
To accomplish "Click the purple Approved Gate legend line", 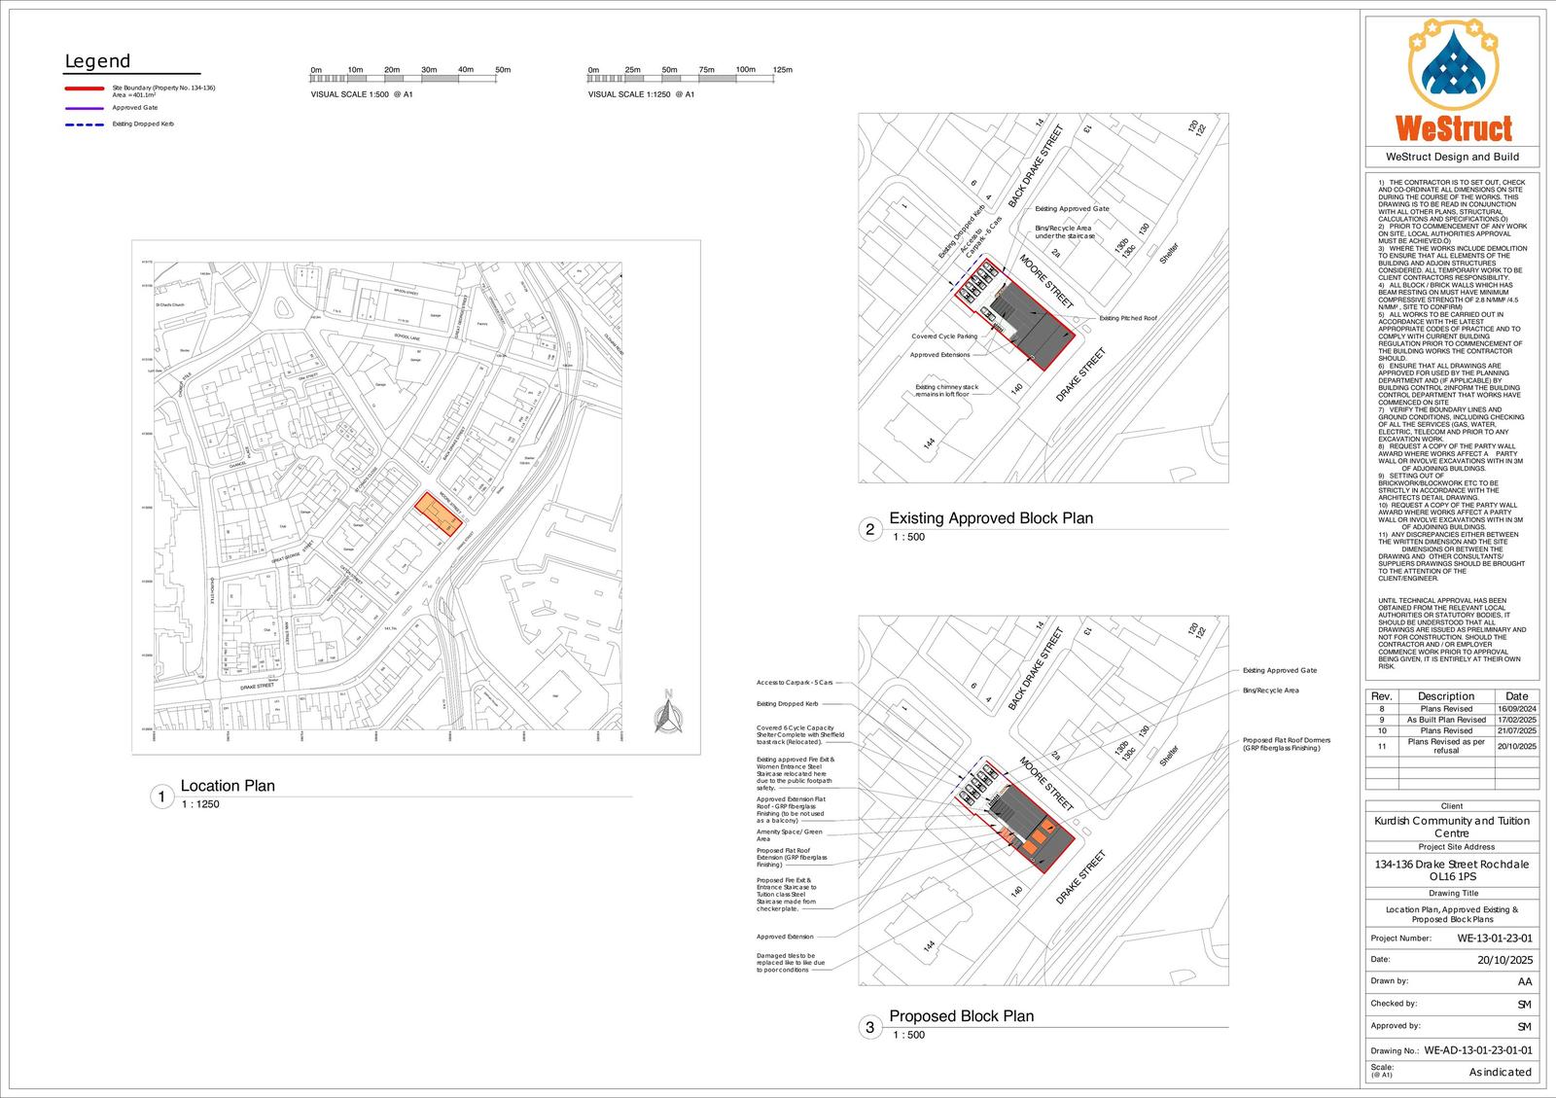I will [83, 108].
